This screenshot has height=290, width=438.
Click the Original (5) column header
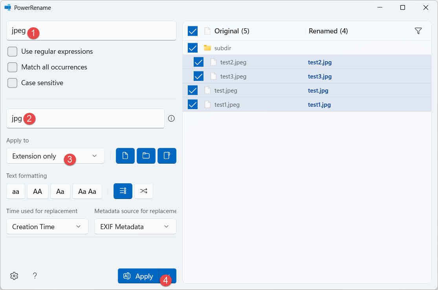pyautogui.click(x=231, y=31)
